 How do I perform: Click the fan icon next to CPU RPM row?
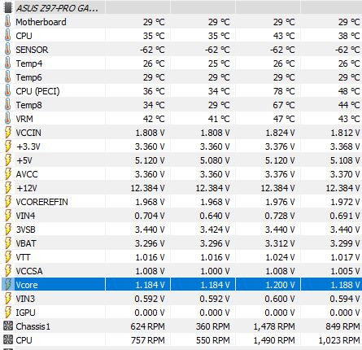[8, 339]
